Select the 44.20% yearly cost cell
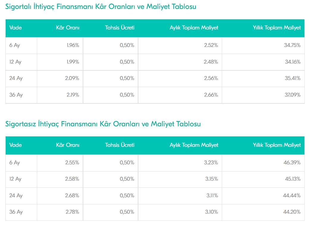This screenshot has height=230, width=311. coord(293,212)
